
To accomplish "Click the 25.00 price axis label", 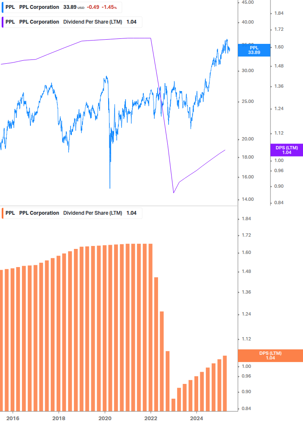I will pyautogui.click(x=248, y=101).
